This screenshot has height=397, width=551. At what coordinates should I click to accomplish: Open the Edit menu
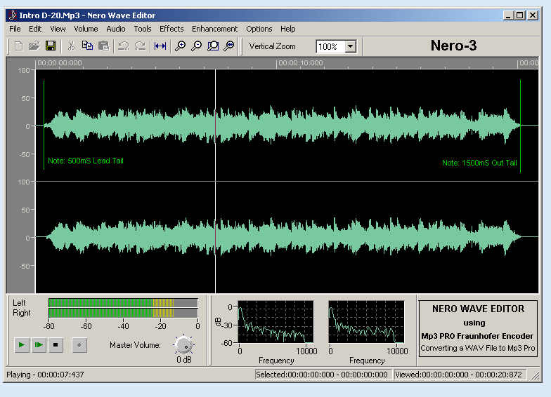pyautogui.click(x=35, y=29)
